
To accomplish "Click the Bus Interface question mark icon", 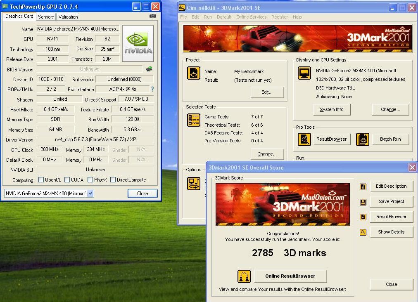I will click(152, 89).
